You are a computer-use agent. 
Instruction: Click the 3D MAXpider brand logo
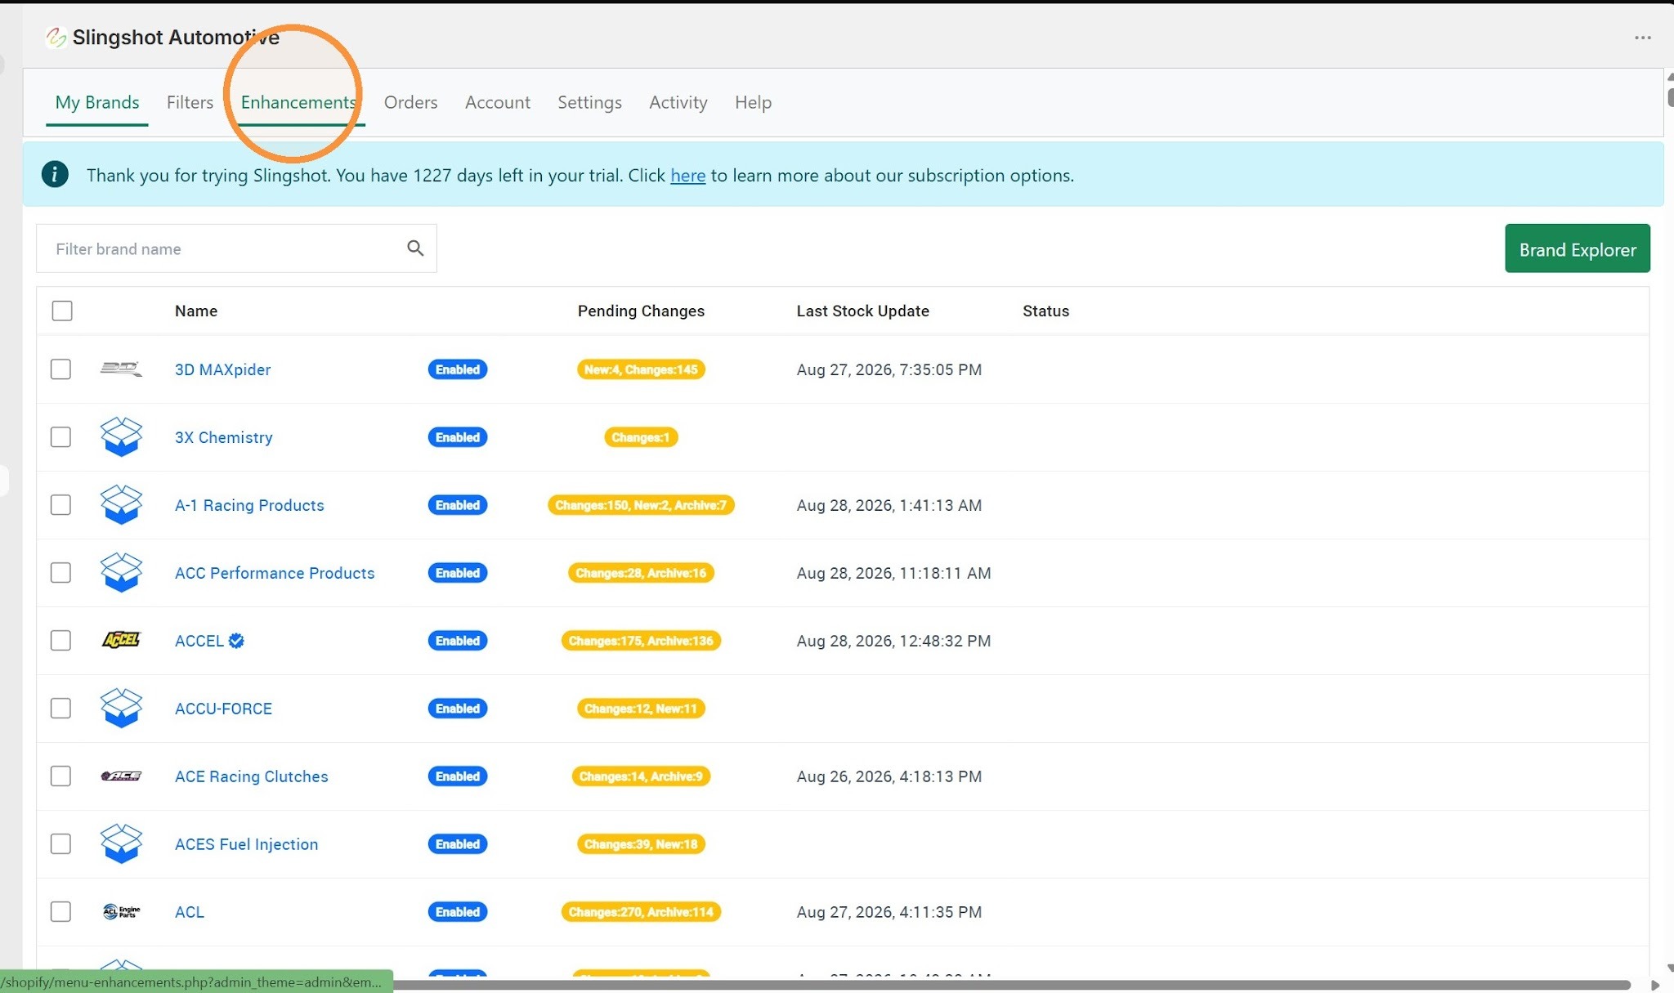click(121, 369)
